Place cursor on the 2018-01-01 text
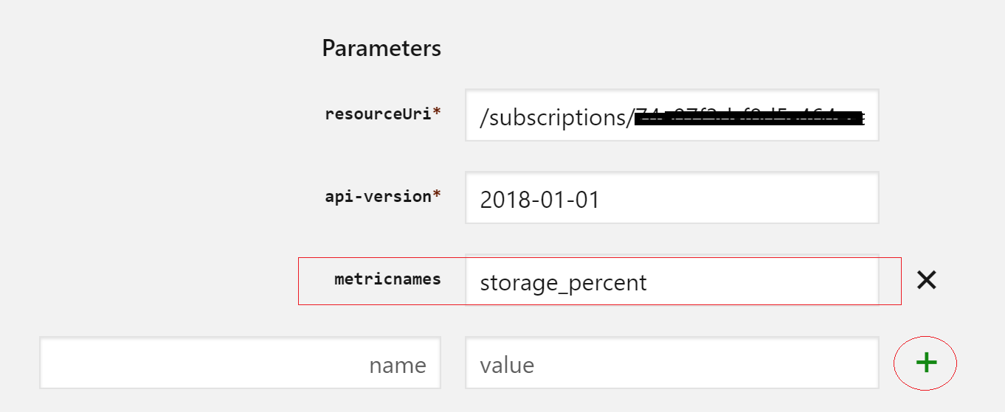 coord(539,200)
